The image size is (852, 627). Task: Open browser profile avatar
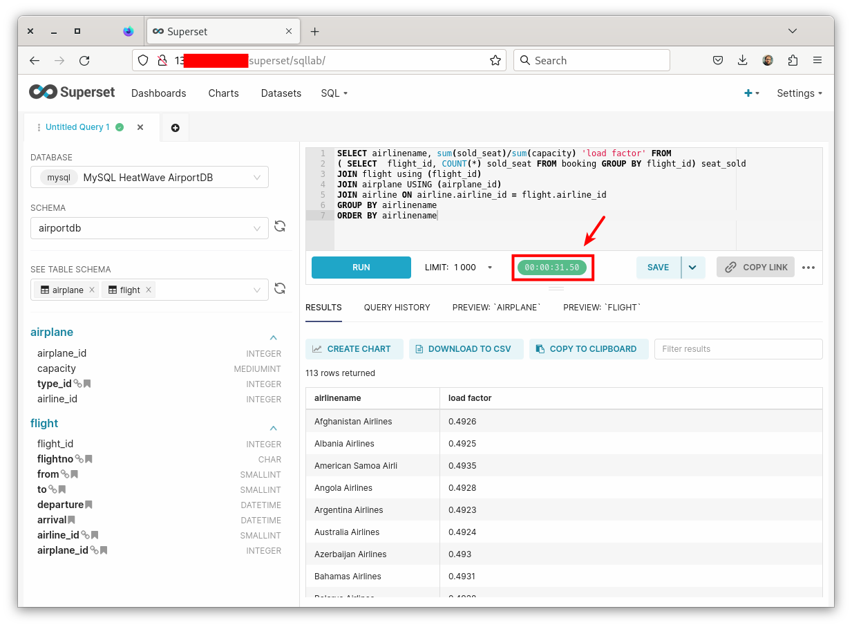click(x=768, y=60)
